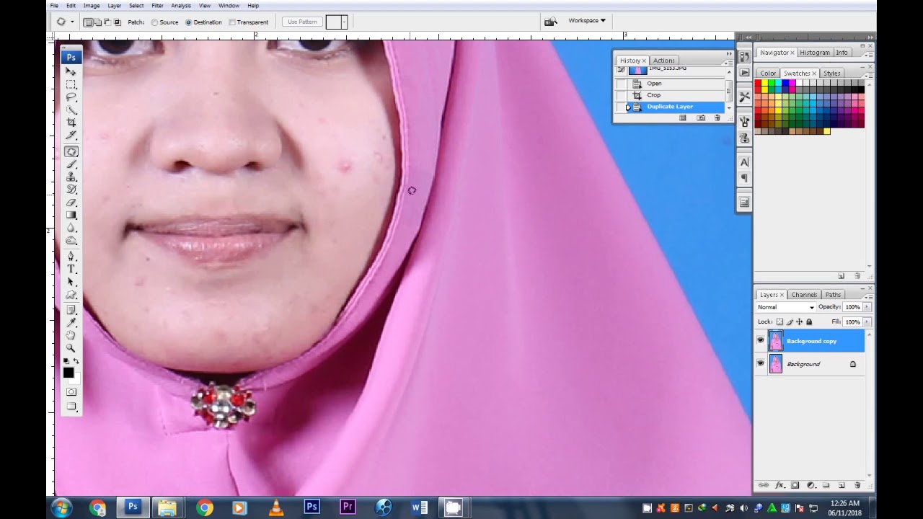Select the Blur tool
The image size is (923, 519).
pyautogui.click(x=71, y=228)
